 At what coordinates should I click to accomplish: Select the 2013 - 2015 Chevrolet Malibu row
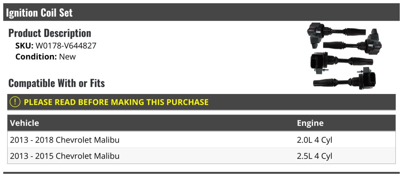201,156
